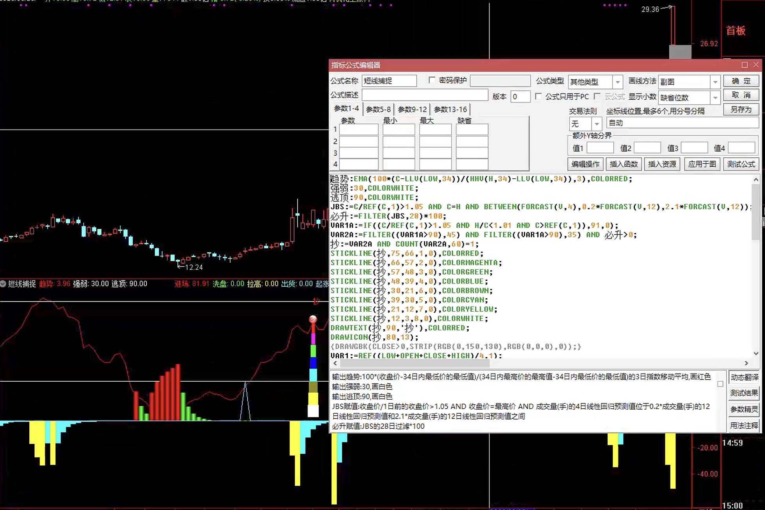The height and width of the screenshot is (510, 765).
Task: Click code editor scroll down arrow
Action: [x=756, y=354]
